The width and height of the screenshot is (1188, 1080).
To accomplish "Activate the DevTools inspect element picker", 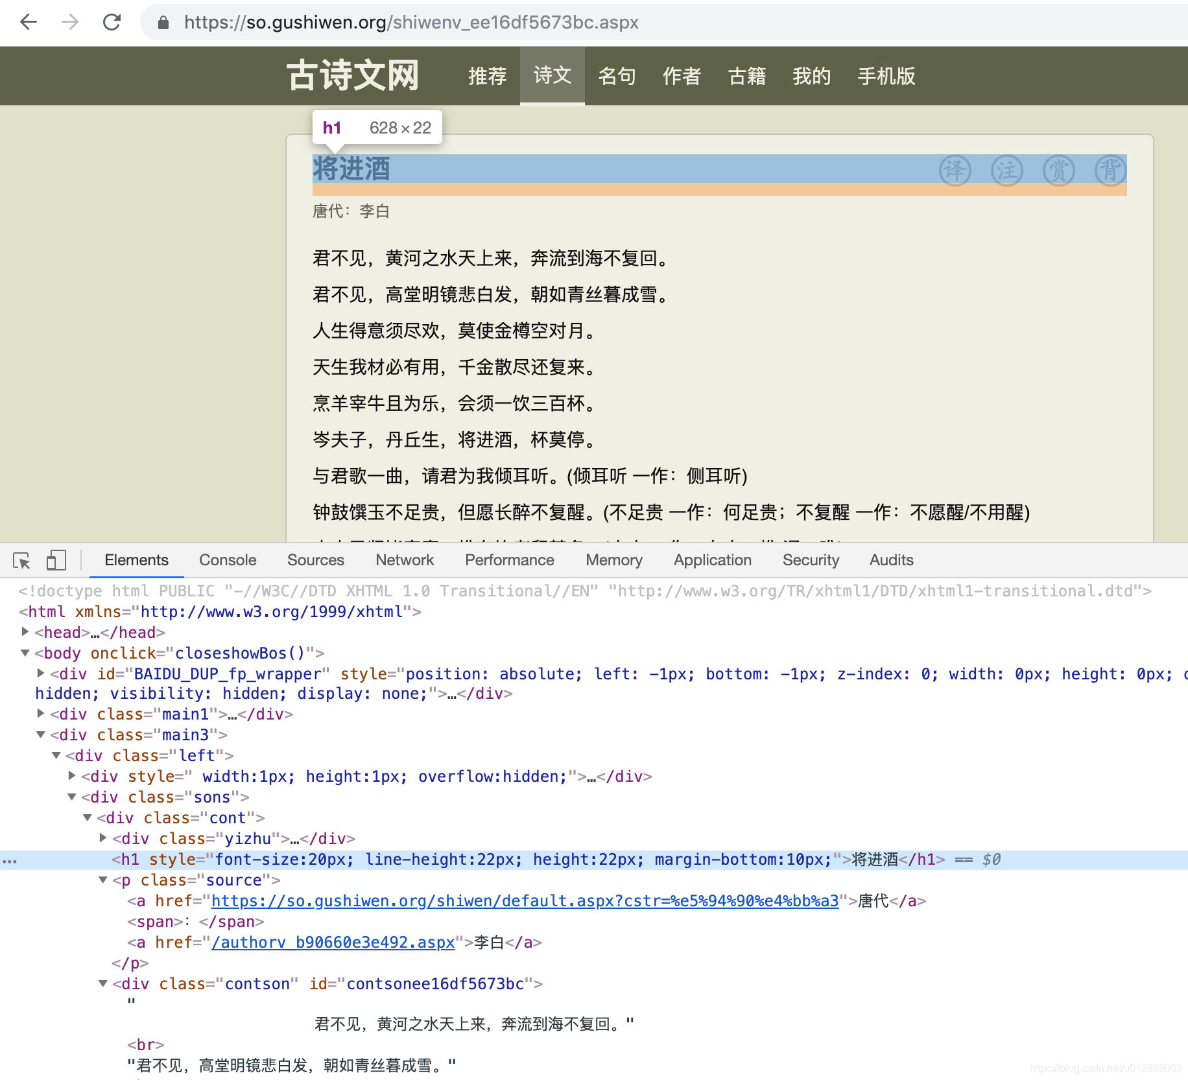I will (x=21, y=560).
